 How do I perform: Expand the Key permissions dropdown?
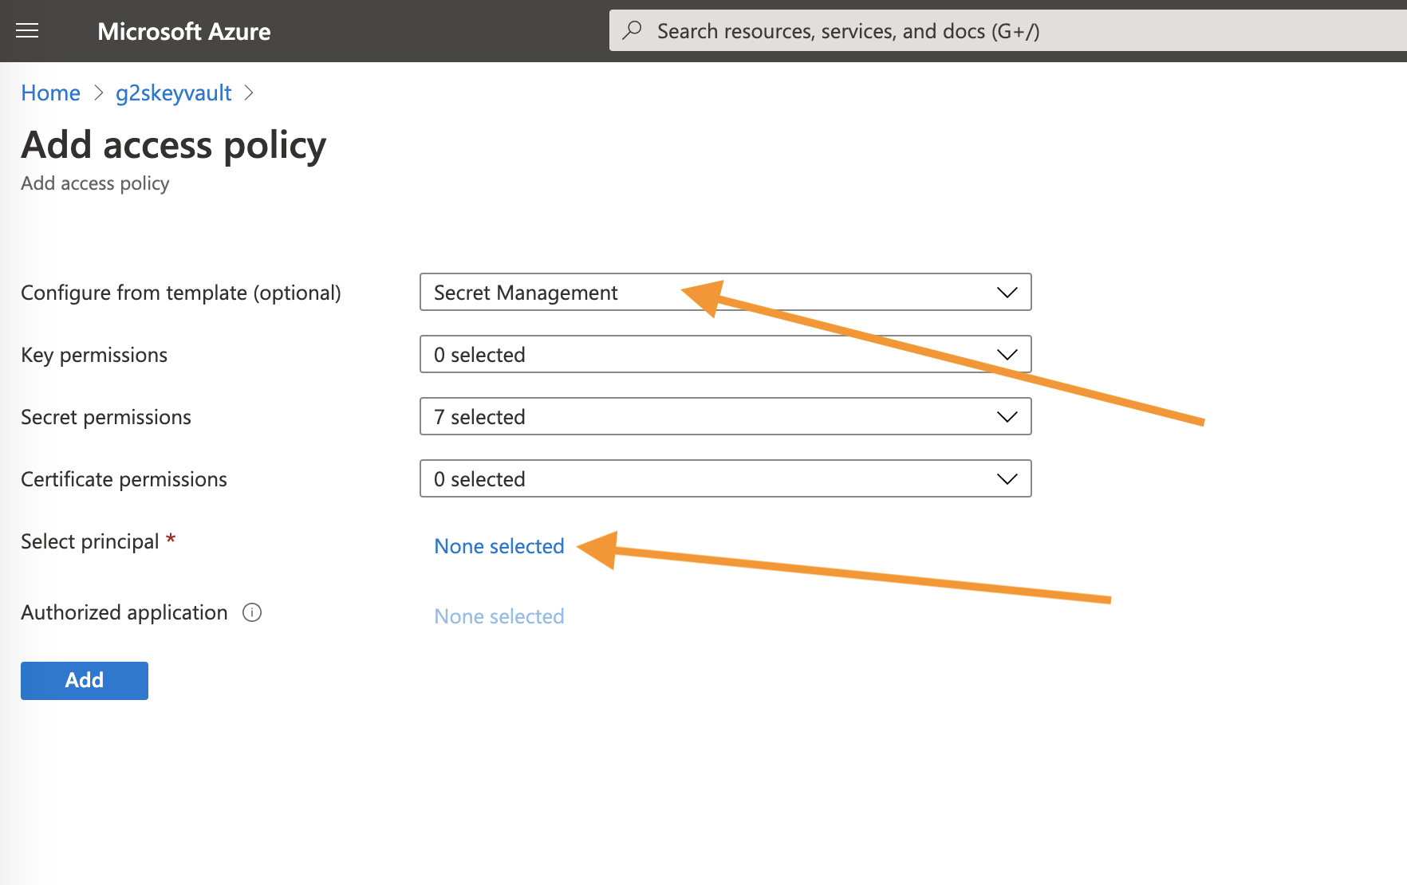pos(726,354)
